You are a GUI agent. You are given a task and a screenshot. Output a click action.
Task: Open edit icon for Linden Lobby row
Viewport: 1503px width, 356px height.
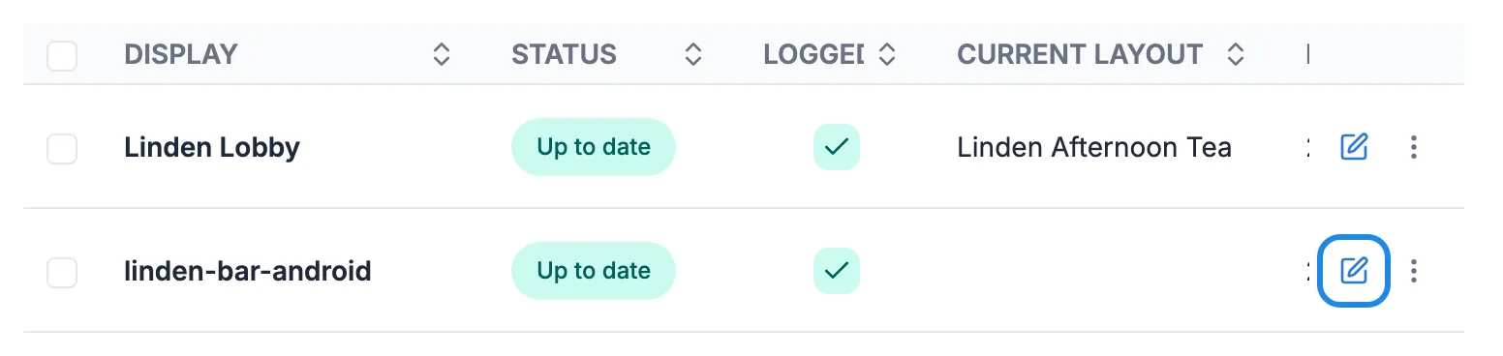pos(1354,147)
